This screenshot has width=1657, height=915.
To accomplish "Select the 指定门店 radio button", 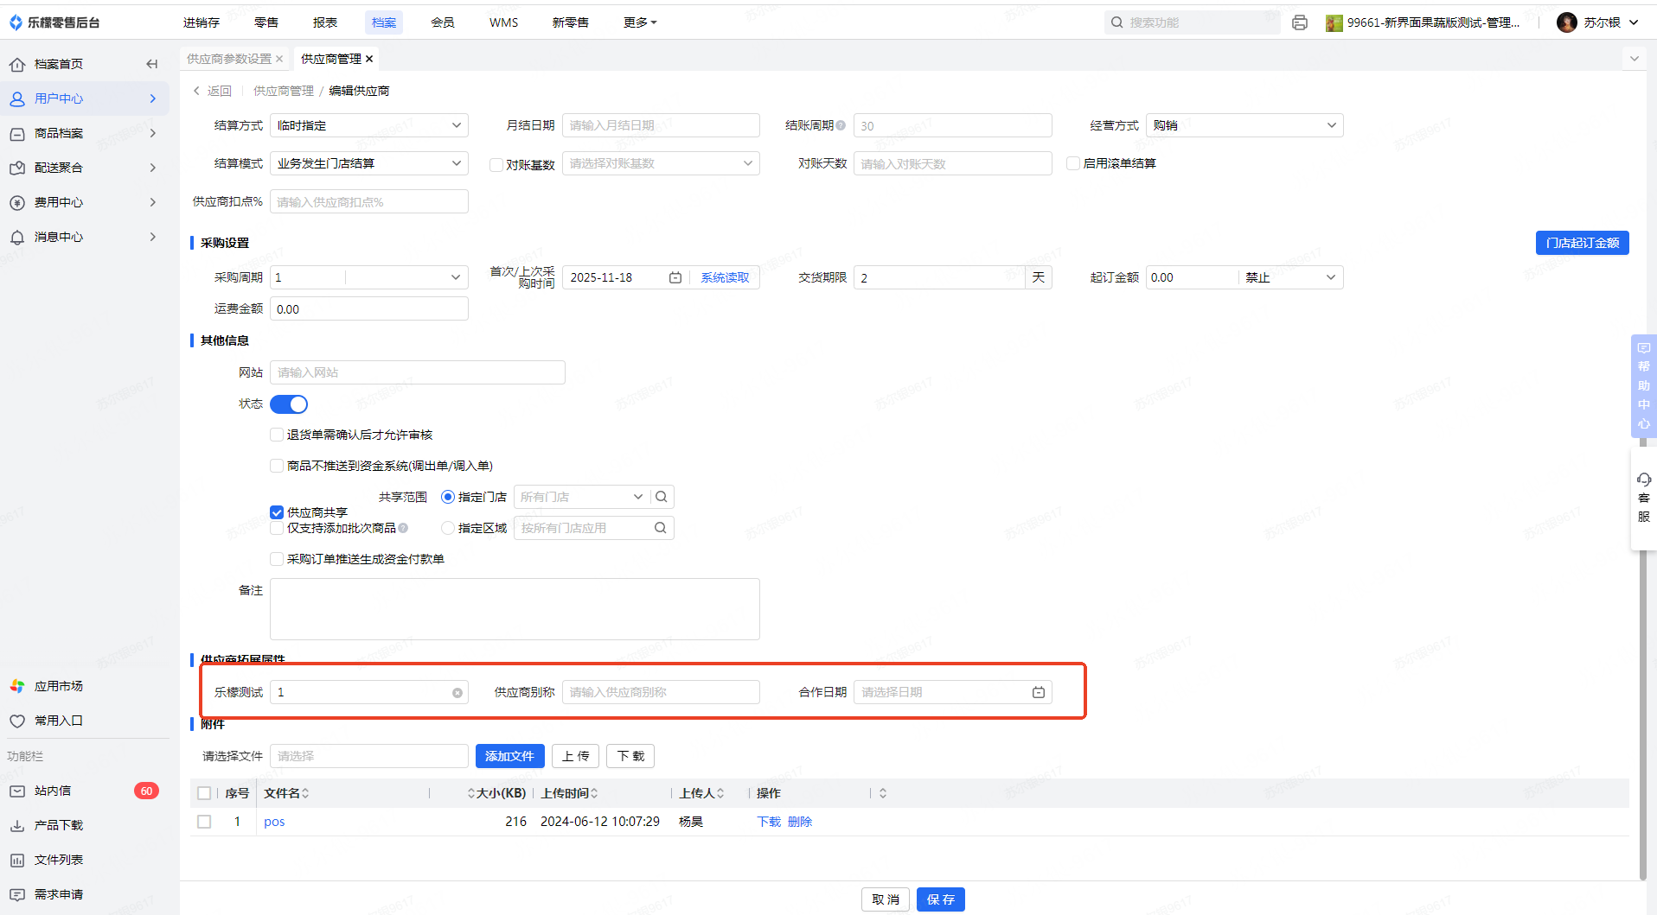I will point(448,497).
